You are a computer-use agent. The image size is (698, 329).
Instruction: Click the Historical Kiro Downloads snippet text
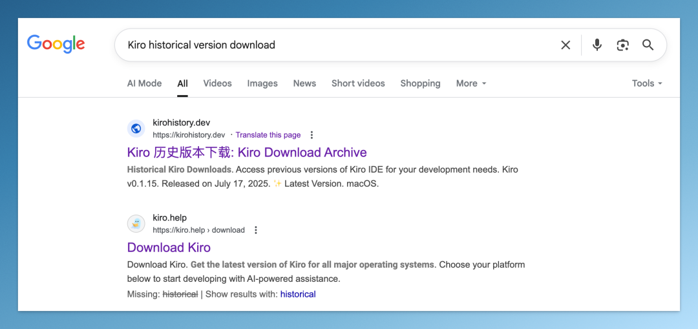[x=180, y=169]
